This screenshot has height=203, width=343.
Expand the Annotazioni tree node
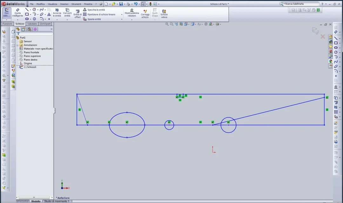17,45
